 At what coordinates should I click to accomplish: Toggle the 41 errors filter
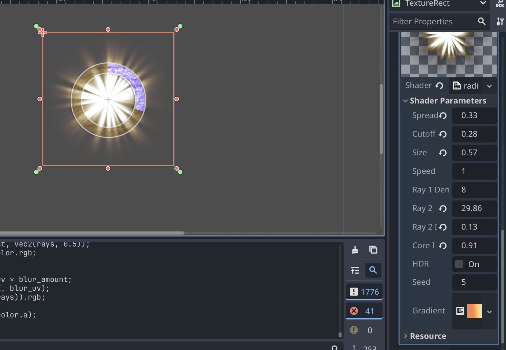coord(364,311)
